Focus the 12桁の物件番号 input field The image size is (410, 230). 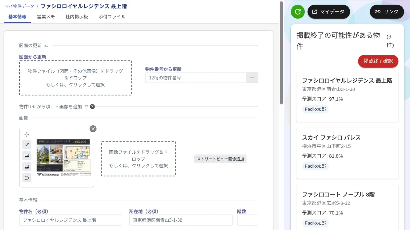point(196,78)
